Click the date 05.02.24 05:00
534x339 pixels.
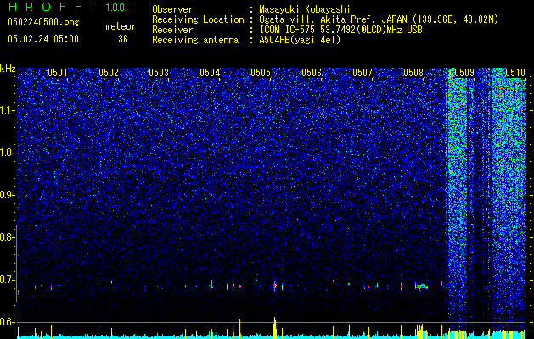43,39
